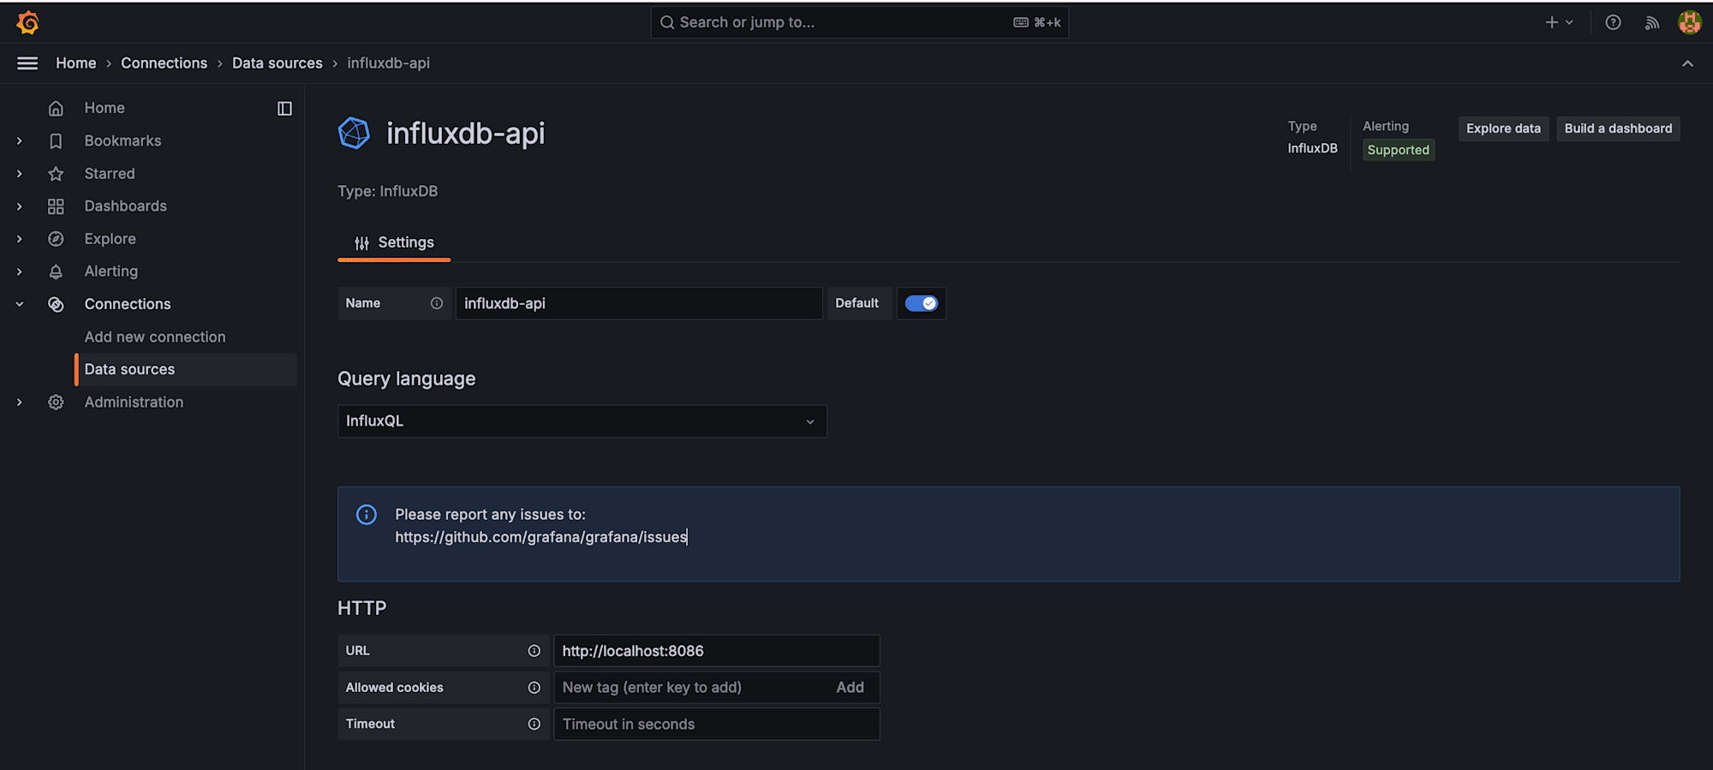Click the Grafana logo icon
The width and height of the screenshot is (1713, 770).
(x=27, y=22)
